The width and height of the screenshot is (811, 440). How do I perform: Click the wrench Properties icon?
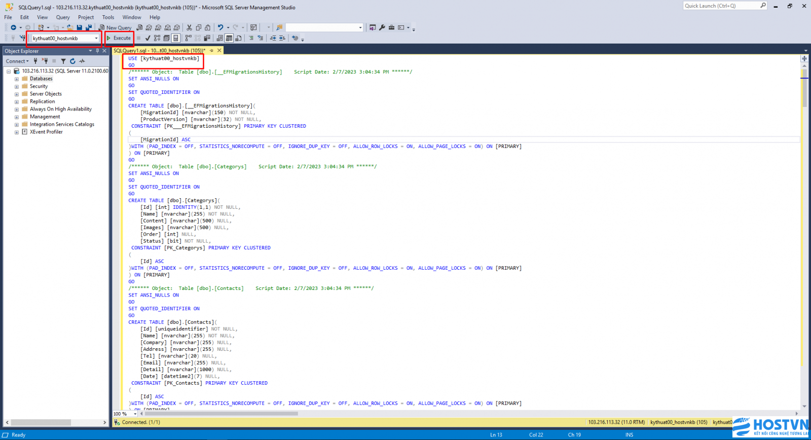(x=382, y=27)
